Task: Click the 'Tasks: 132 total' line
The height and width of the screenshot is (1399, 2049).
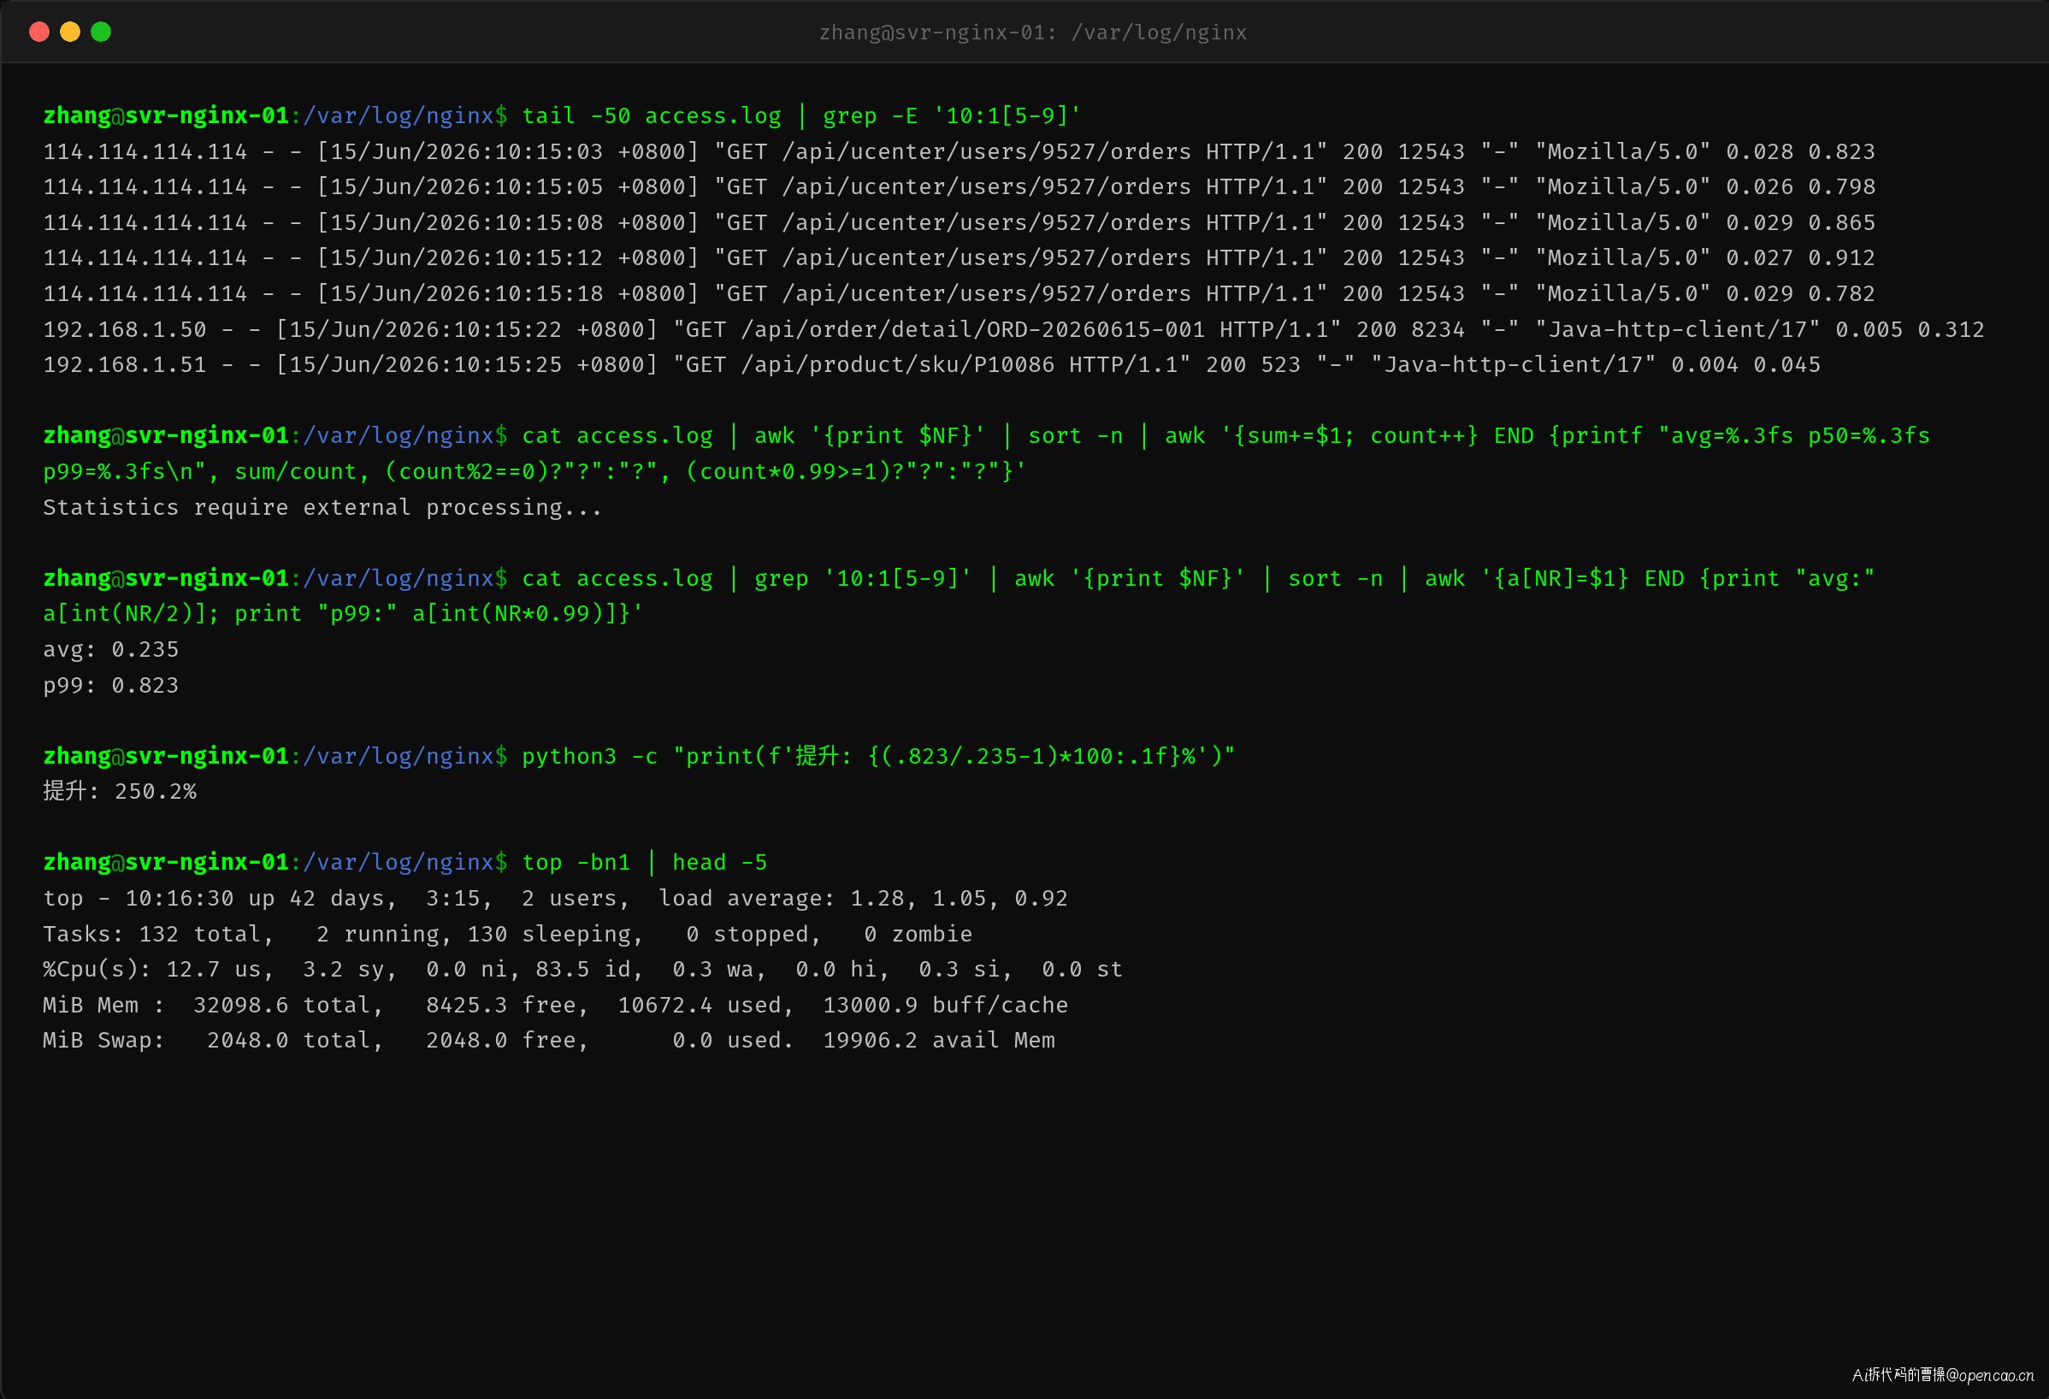Action: pyautogui.click(x=508, y=934)
